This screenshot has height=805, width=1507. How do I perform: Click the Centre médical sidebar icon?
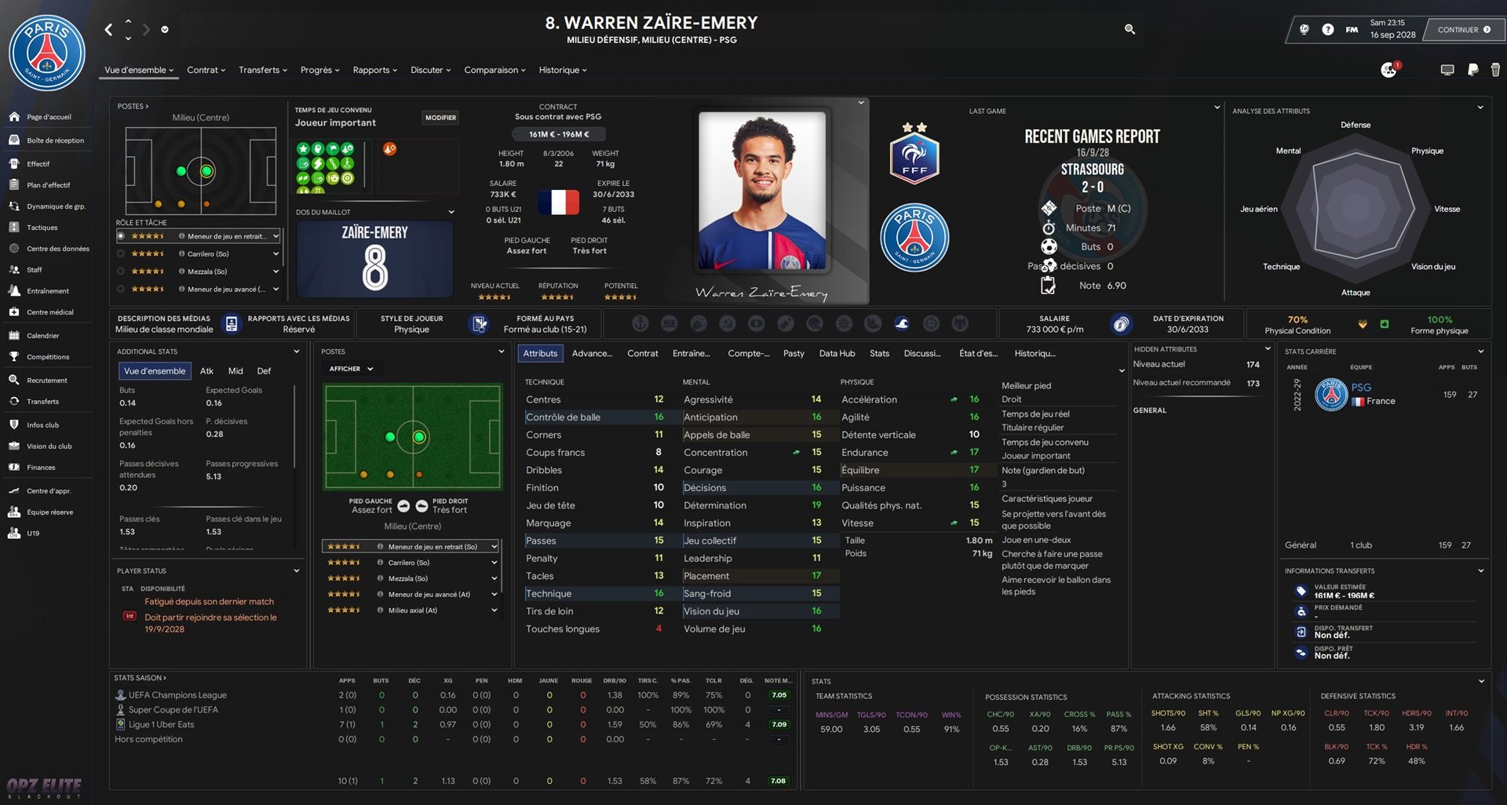point(14,312)
